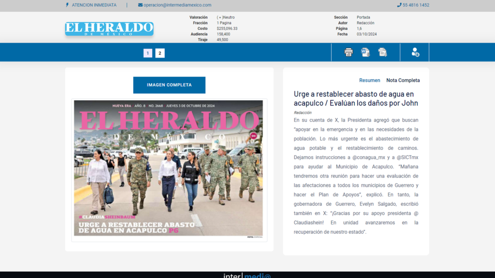Click the Tiraje value 49,500

tap(222, 40)
